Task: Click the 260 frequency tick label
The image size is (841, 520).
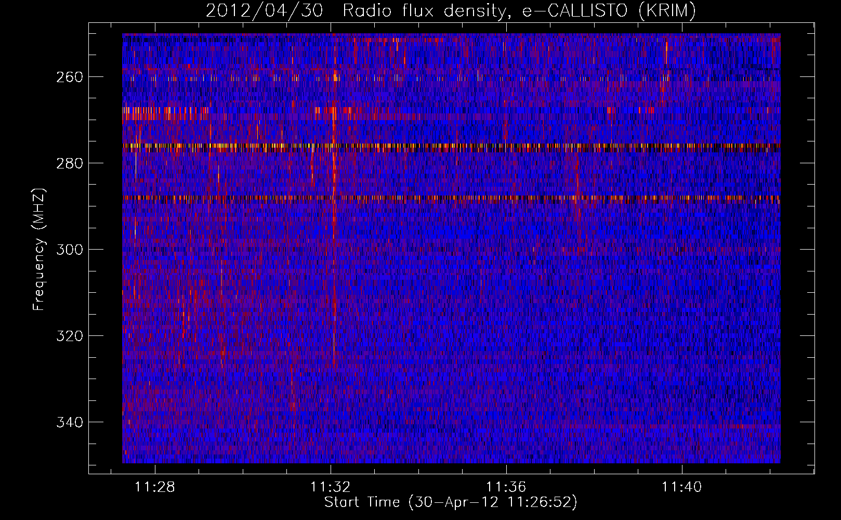Action: pyautogui.click(x=70, y=77)
